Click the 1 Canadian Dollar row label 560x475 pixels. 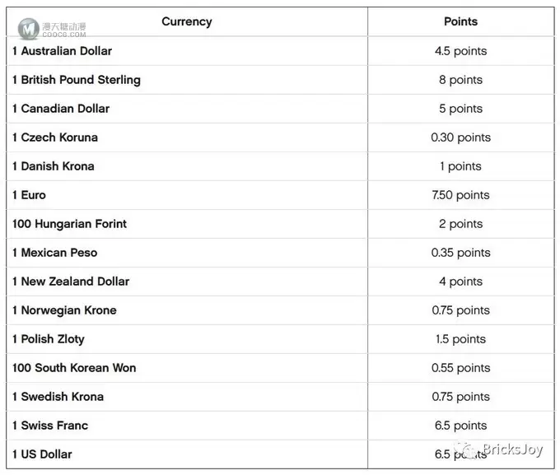pos(61,109)
